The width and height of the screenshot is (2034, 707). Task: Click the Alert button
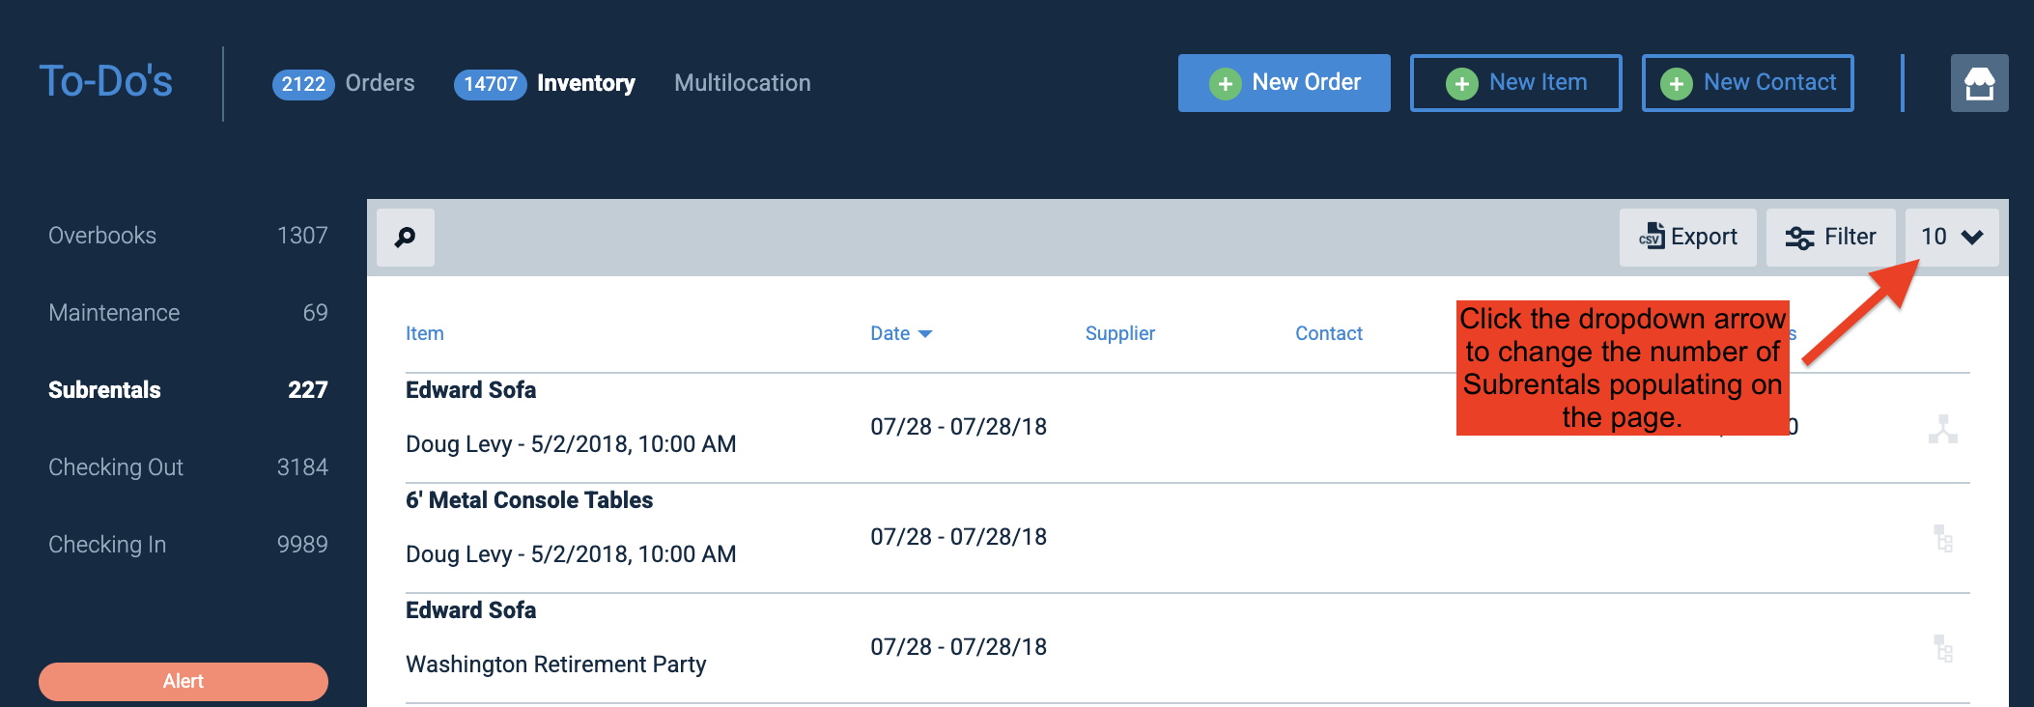[x=184, y=681]
